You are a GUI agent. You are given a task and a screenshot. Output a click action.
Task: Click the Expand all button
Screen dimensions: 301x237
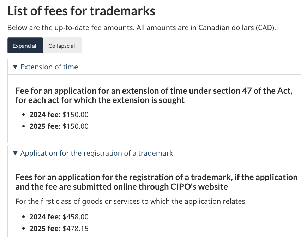(x=25, y=46)
